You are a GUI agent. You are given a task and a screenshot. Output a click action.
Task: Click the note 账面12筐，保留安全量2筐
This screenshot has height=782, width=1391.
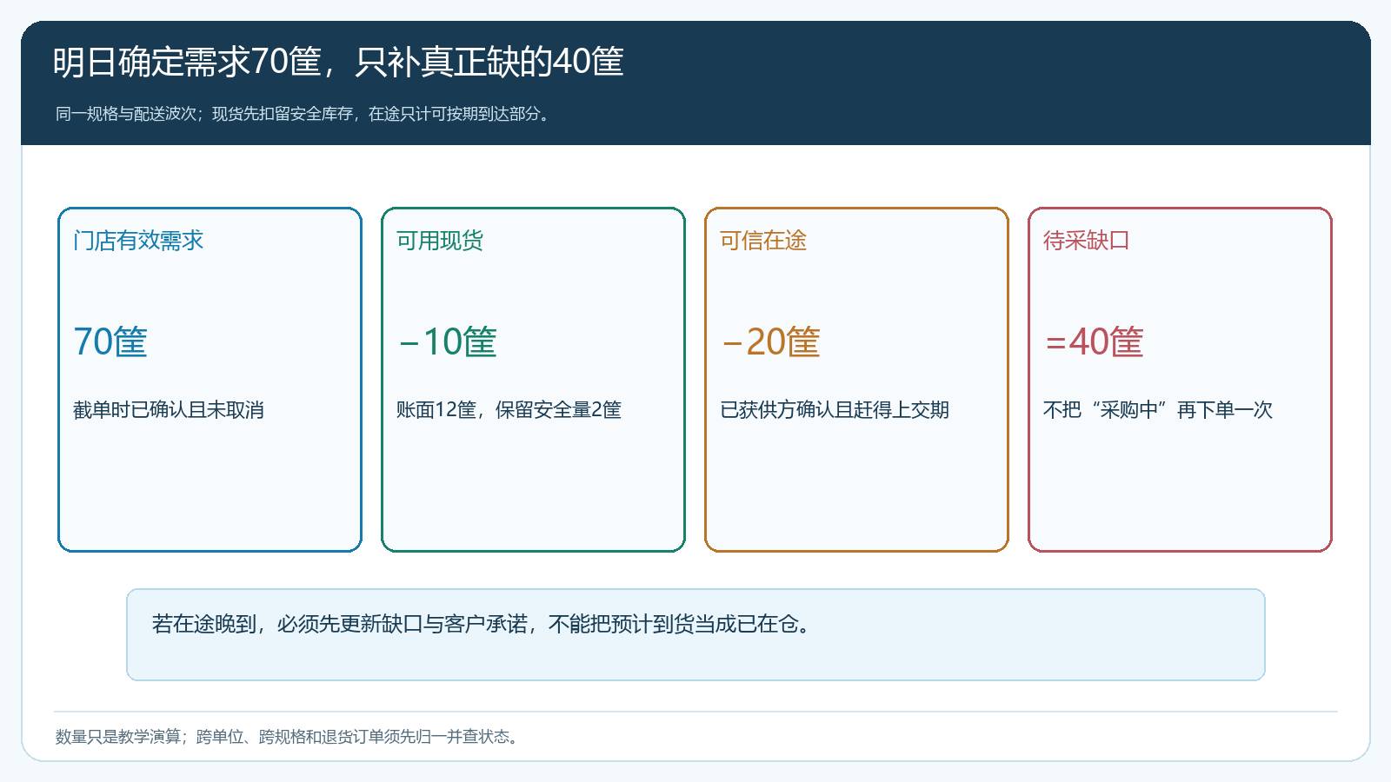click(509, 410)
